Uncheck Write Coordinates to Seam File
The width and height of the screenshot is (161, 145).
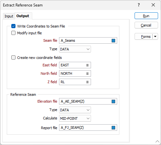click(13, 26)
